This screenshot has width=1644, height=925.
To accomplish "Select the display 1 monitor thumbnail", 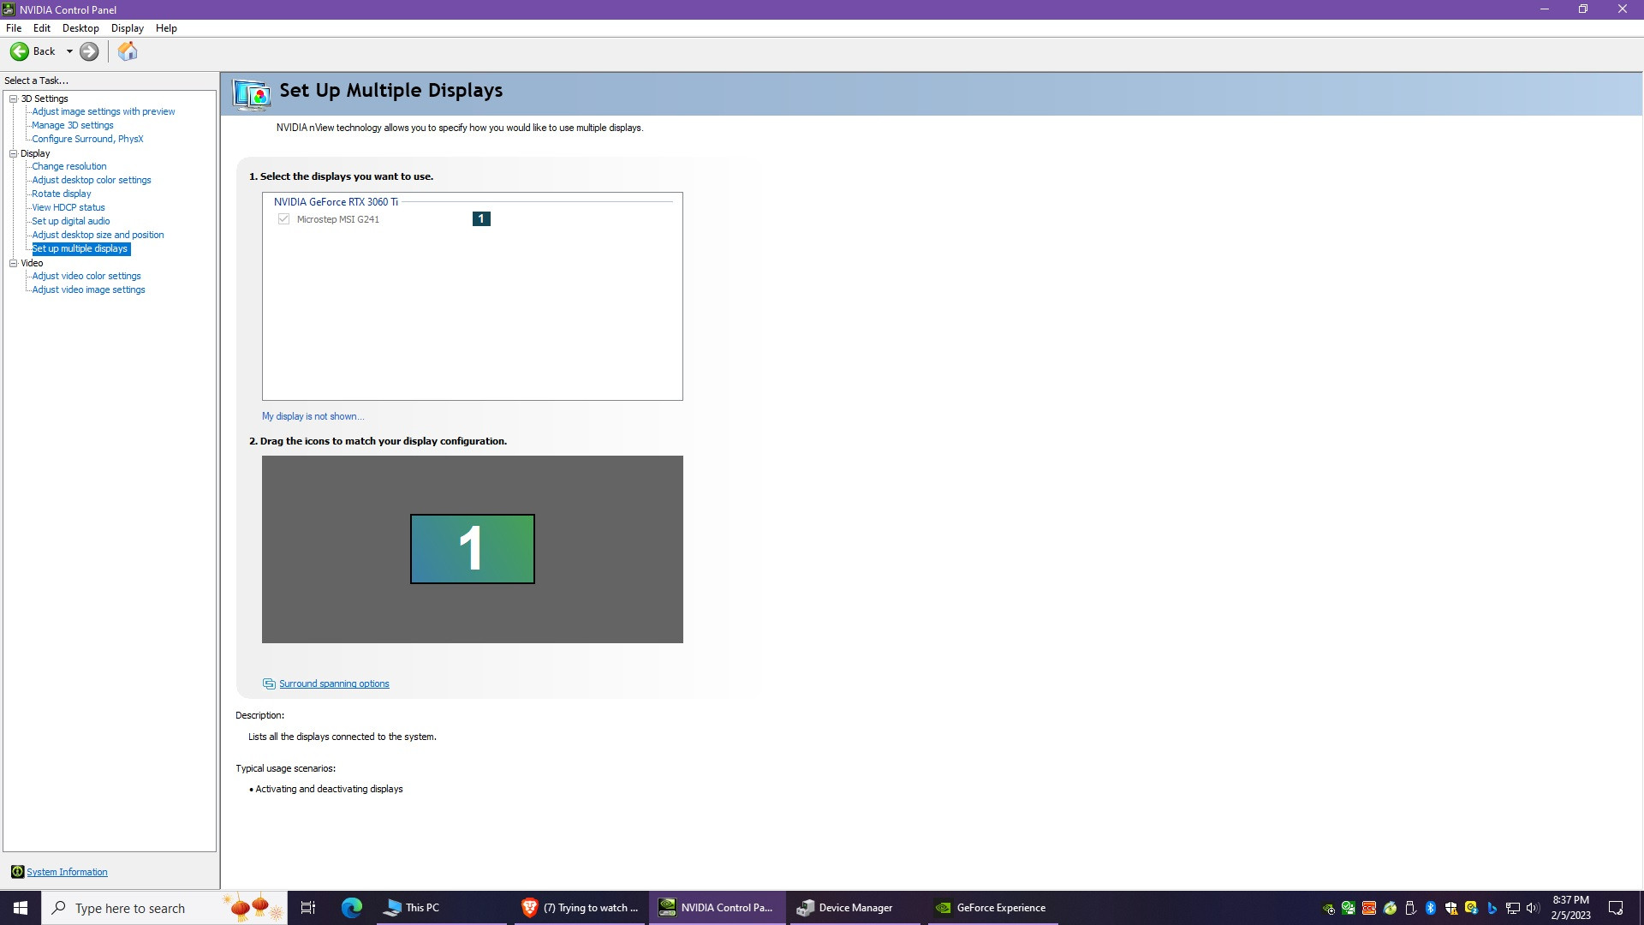I will tap(472, 549).
